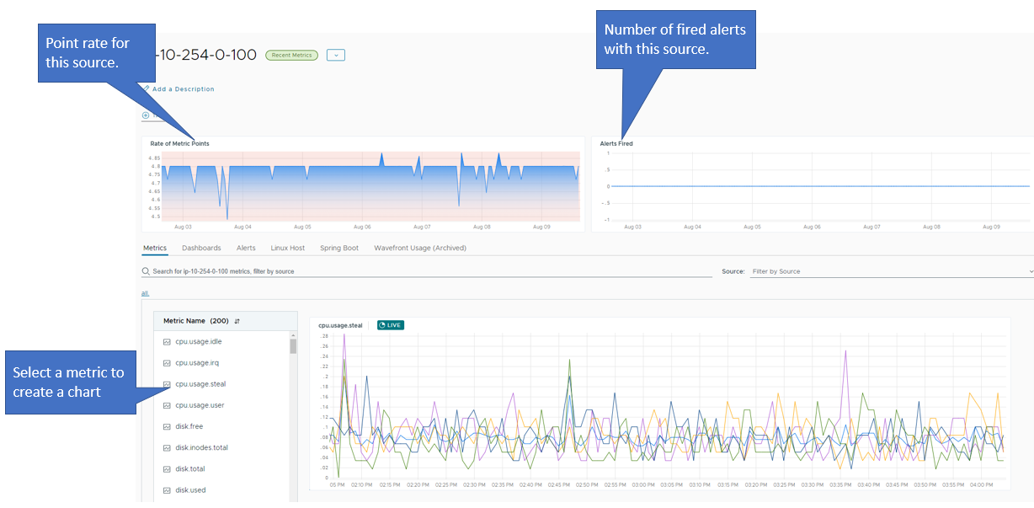Select the disk.free metric
This screenshot has width=1034, height=508.
(x=189, y=426)
